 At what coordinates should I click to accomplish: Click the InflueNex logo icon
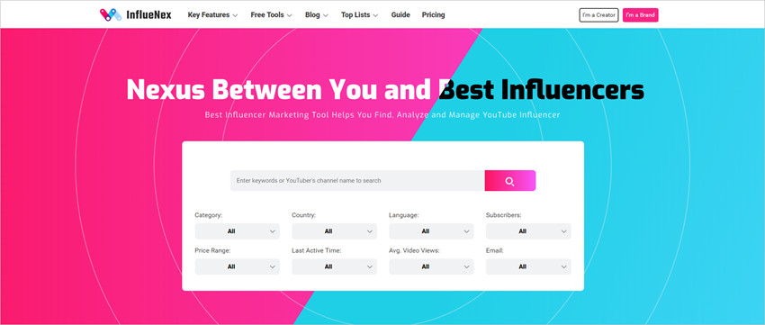click(x=111, y=14)
